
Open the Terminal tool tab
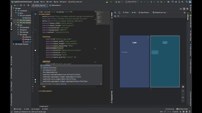click(18, 109)
